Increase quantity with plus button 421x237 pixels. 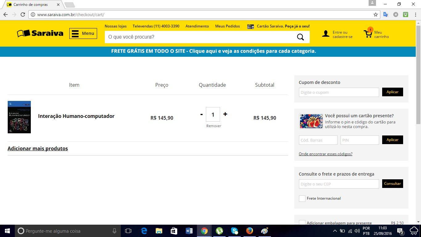point(225,114)
